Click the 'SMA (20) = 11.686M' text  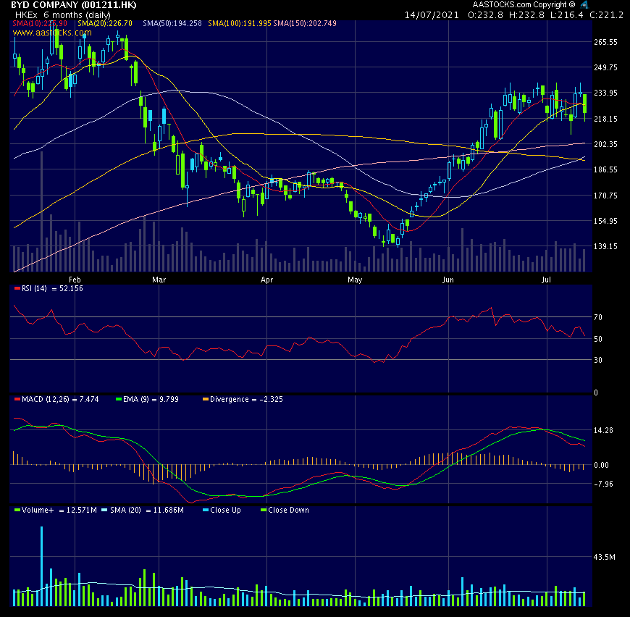click(147, 510)
